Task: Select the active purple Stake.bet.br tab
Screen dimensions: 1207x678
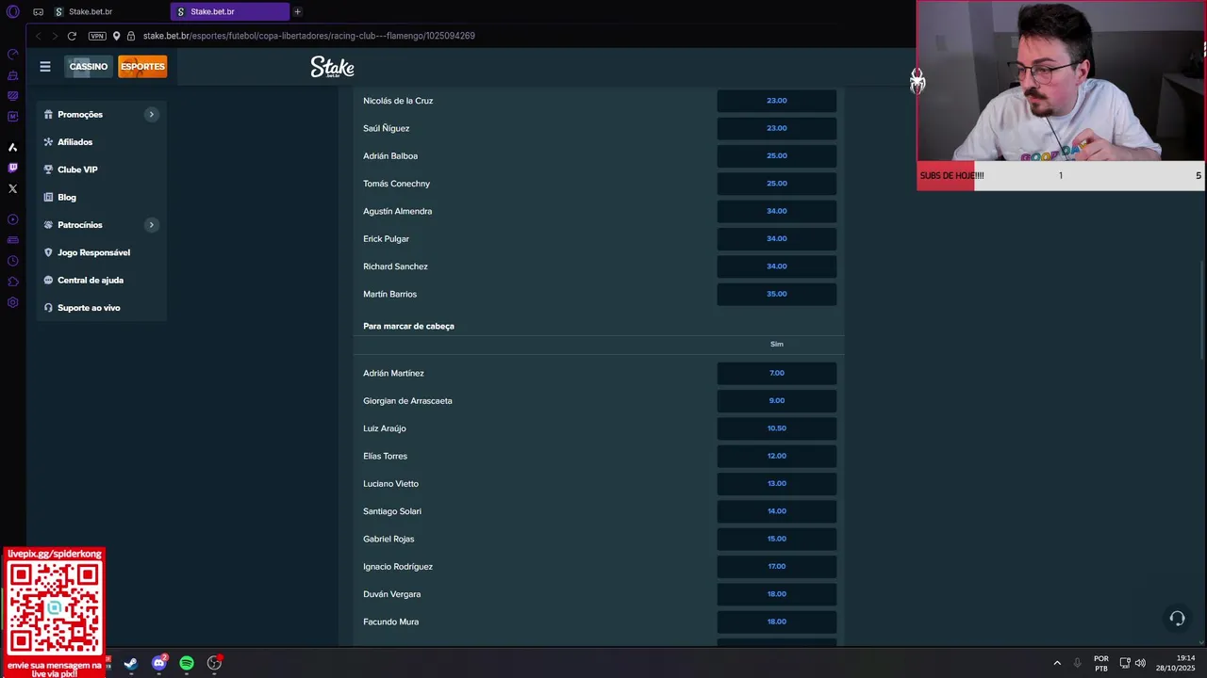Action: 230,11
